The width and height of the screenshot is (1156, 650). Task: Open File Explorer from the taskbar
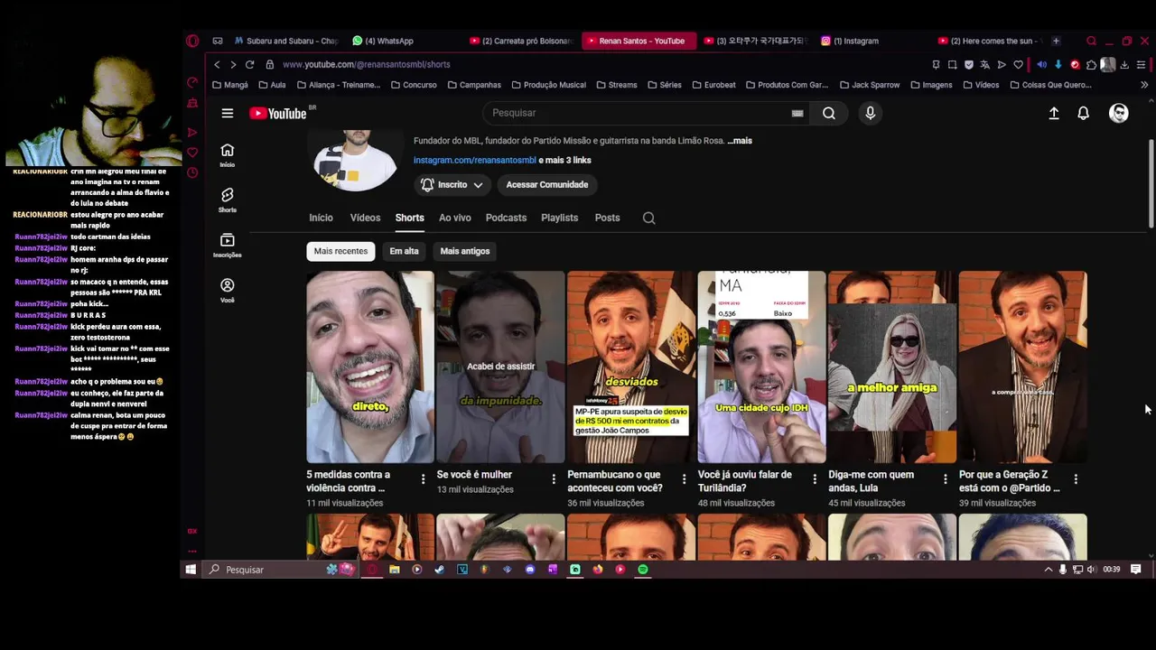pyautogui.click(x=395, y=570)
